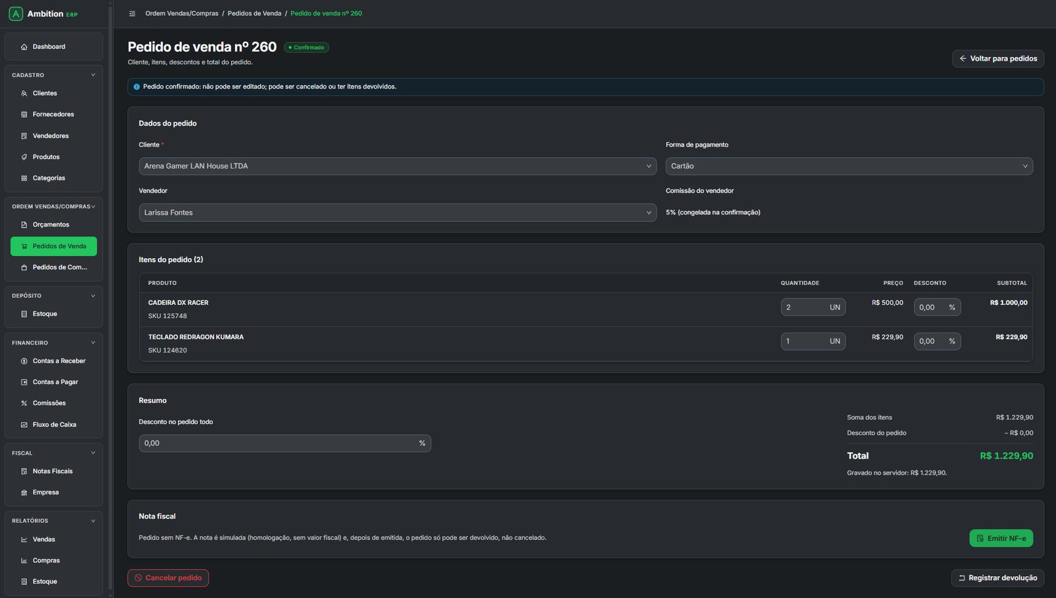Open Dashboard via its home icon
Image resolution: width=1056 pixels, height=598 pixels.
[24, 47]
